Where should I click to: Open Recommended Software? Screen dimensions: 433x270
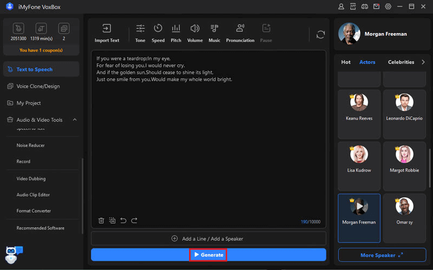(40, 228)
